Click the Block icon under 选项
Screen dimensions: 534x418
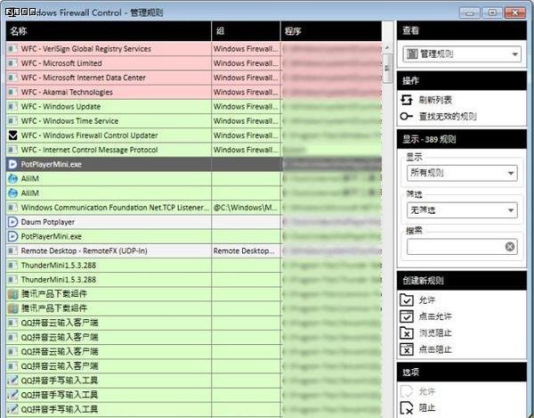point(407,408)
